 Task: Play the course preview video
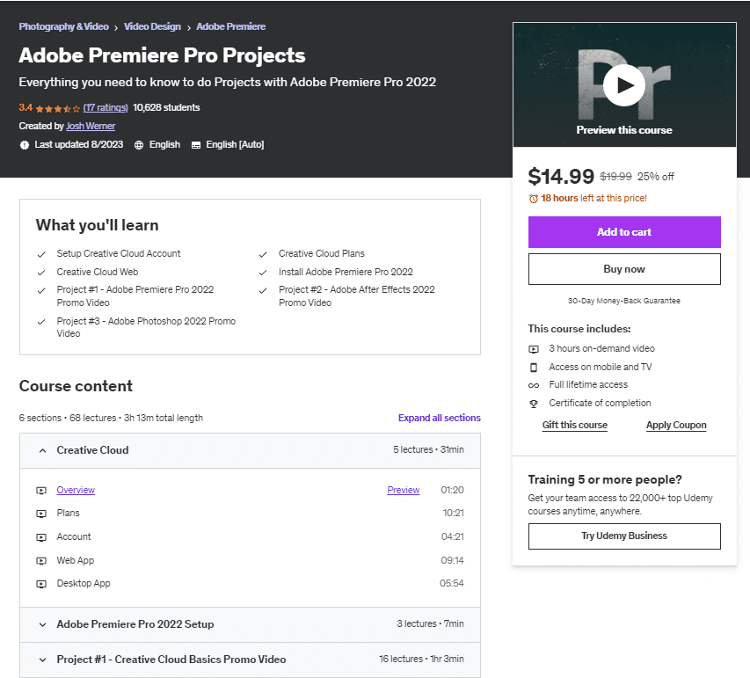624,85
